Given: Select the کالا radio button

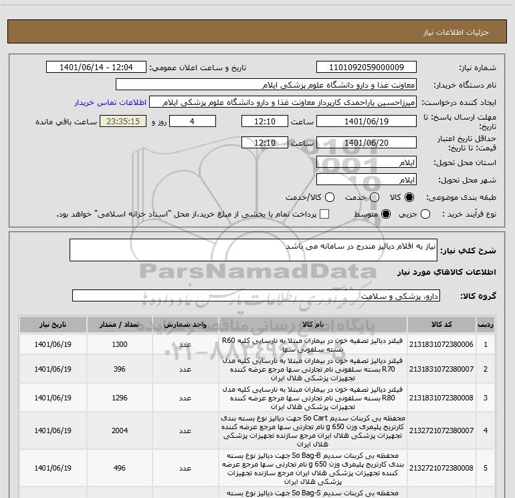Looking at the screenshot, I should [409, 197].
